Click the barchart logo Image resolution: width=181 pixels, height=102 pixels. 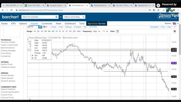[x=10, y=17]
